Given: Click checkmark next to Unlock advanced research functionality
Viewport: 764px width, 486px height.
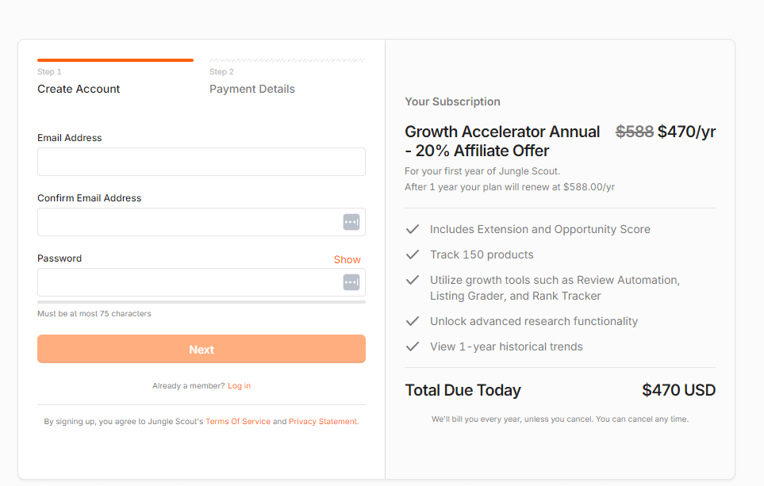Looking at the screenshot, I should [x=413, y=321].
